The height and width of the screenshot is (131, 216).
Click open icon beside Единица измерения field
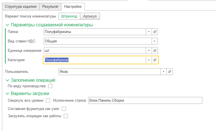coord(155,50)
